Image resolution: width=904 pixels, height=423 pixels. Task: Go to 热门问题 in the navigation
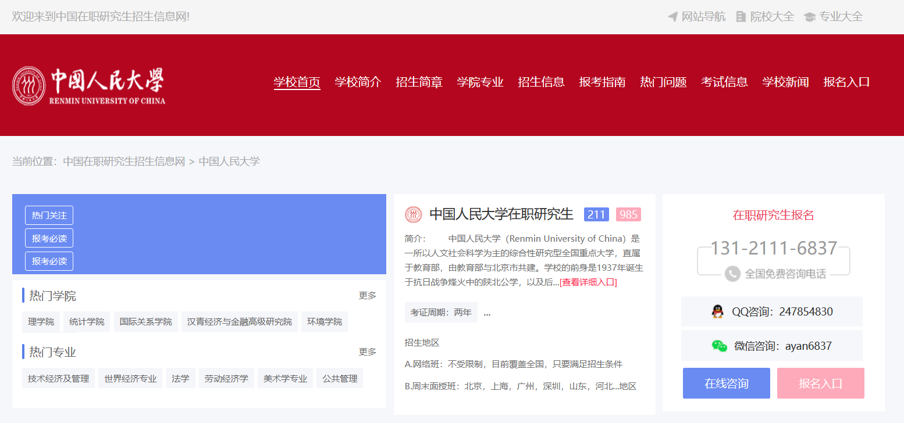point(664,82)
